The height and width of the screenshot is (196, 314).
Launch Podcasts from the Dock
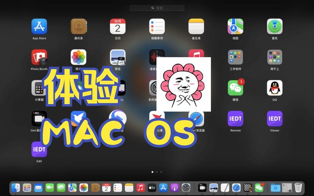pyautogui.click(x=174, y=188)
